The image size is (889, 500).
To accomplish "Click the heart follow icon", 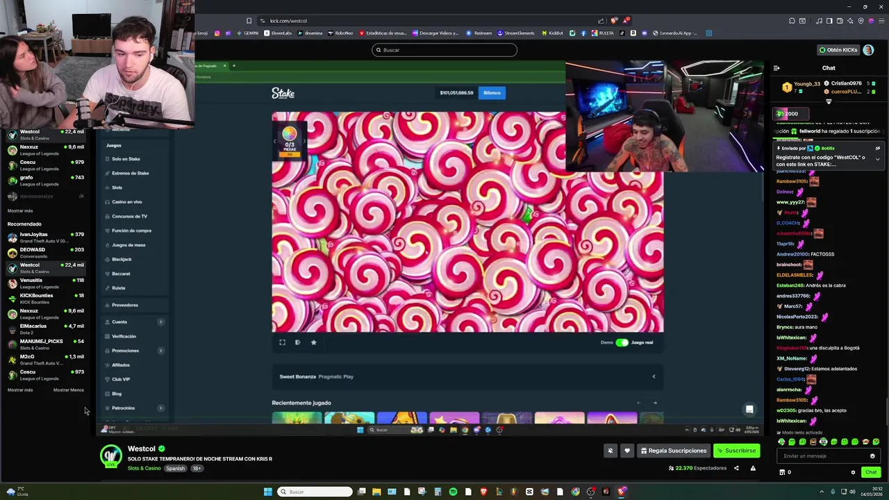I will [627, 451].
